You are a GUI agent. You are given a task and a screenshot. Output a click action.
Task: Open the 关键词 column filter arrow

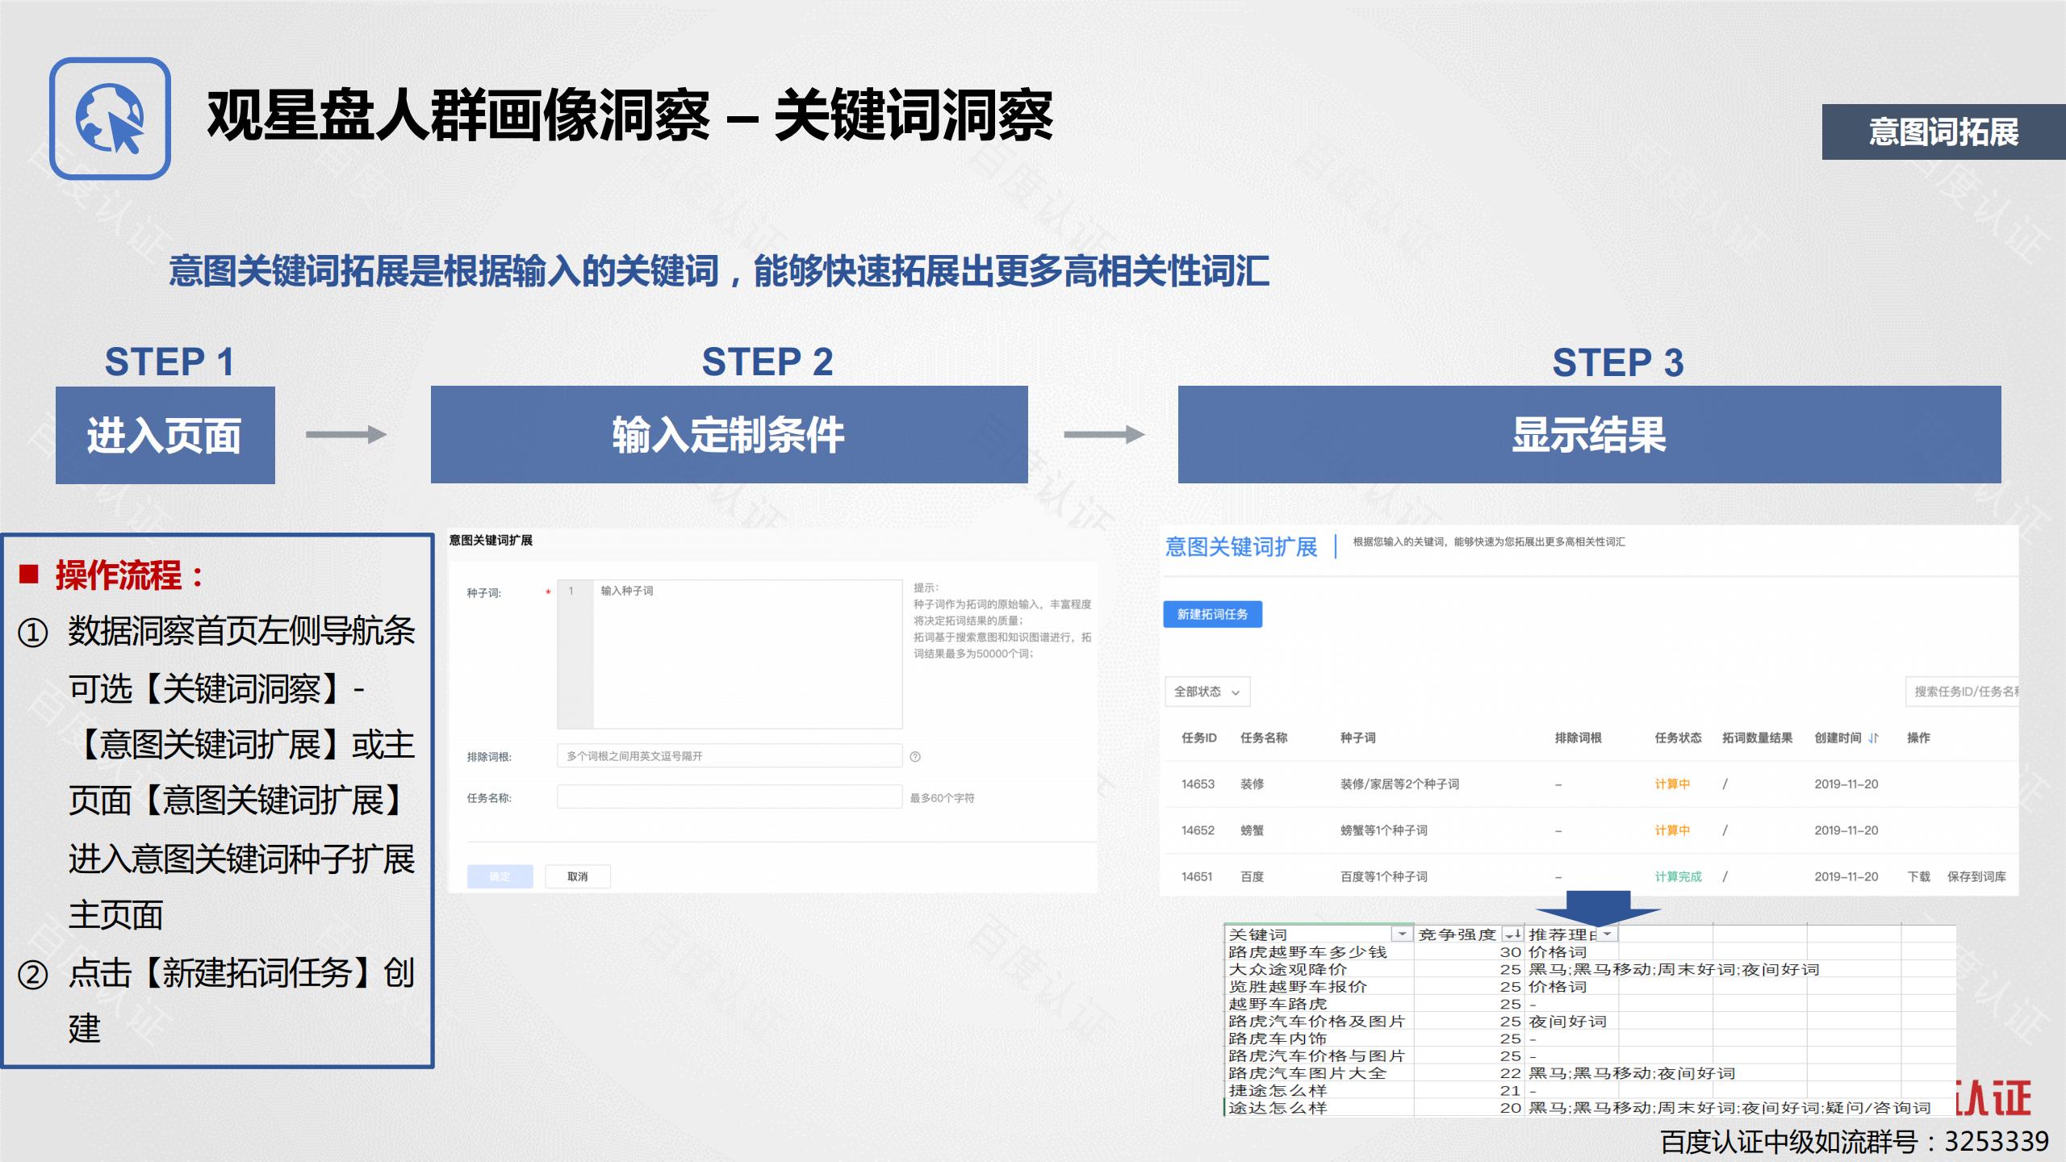point(1403,934)
